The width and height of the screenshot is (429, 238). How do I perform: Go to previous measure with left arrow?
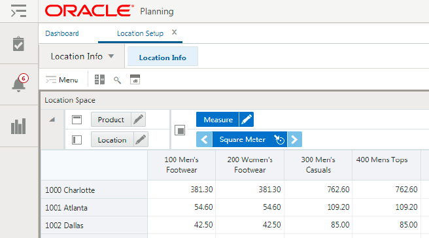(205, 139)
